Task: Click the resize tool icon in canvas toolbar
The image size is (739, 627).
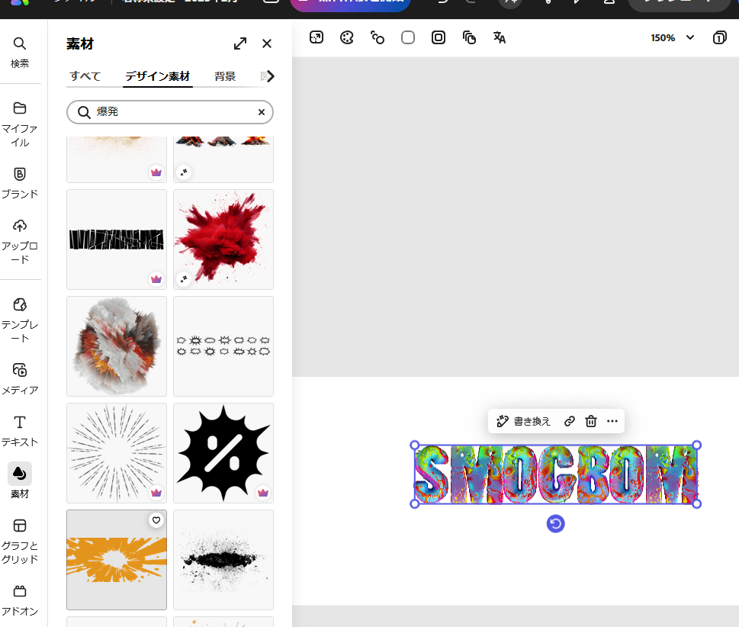Action: coord(316,37)
